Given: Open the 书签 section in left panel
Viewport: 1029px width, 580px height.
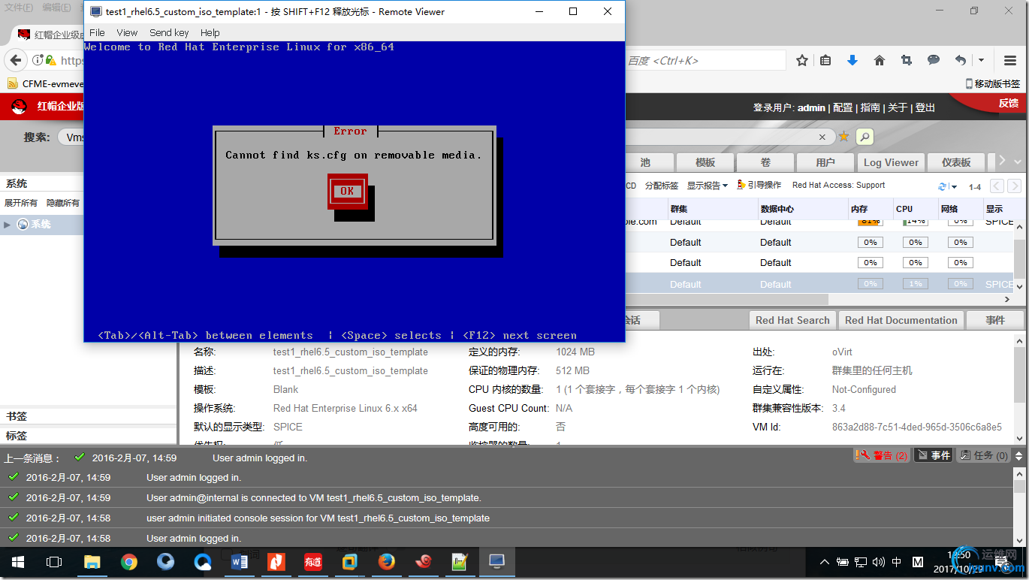Looking at the screenshot, I should pyautogui.click(x=88, y=416).
